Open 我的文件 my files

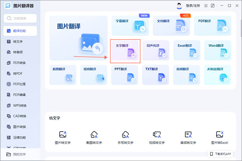tap(16, 154)
